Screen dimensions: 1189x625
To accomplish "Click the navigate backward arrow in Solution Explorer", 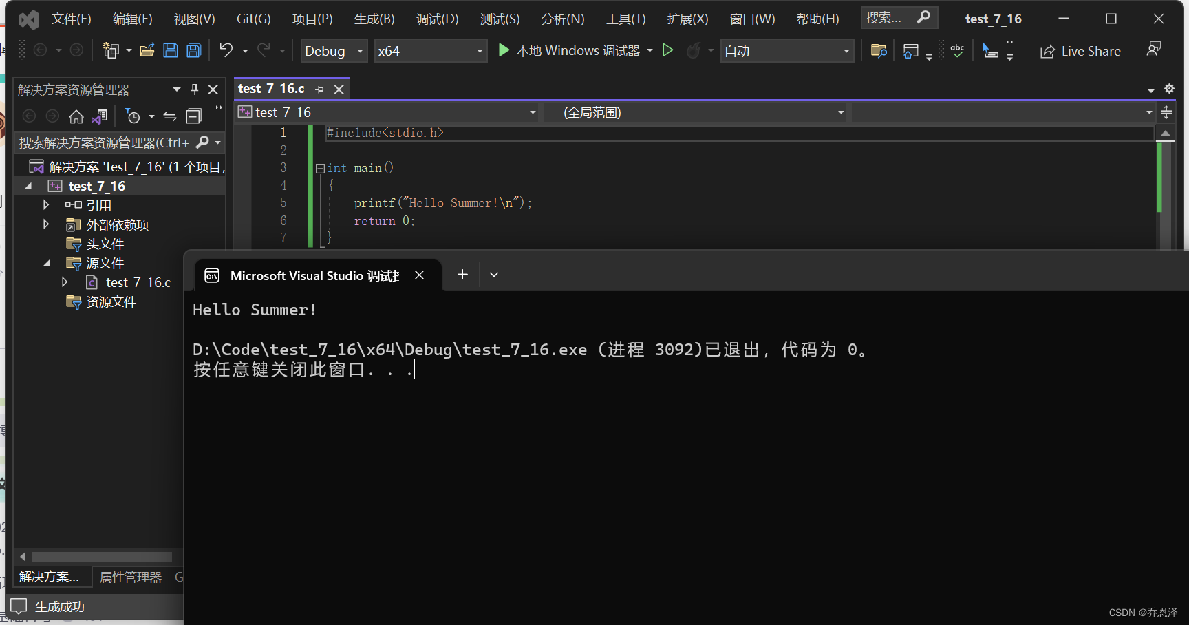I will [x=29, y=116].
